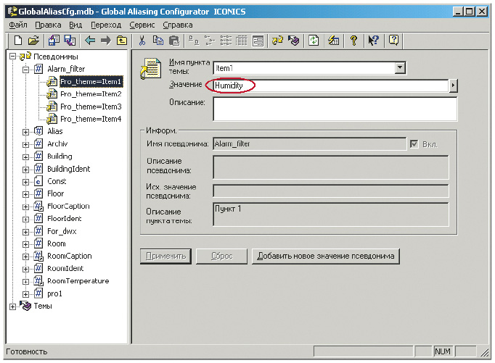Click the arrow button beside Значение field

pyautogui.click(x=453, y=85)
